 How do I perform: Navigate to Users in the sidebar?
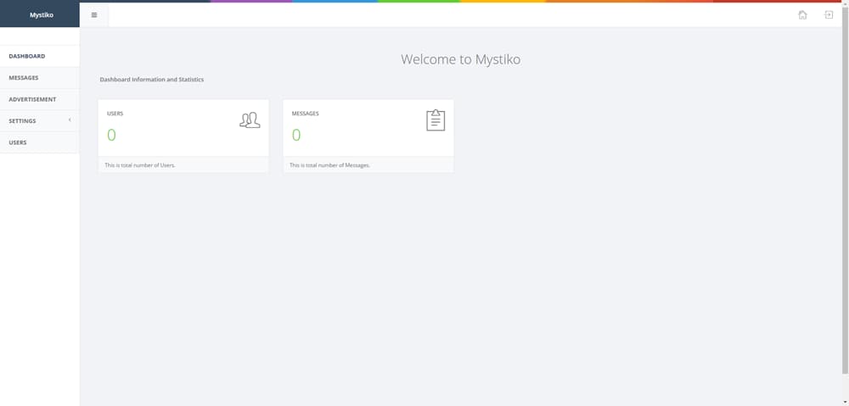[x=18, y=142]
